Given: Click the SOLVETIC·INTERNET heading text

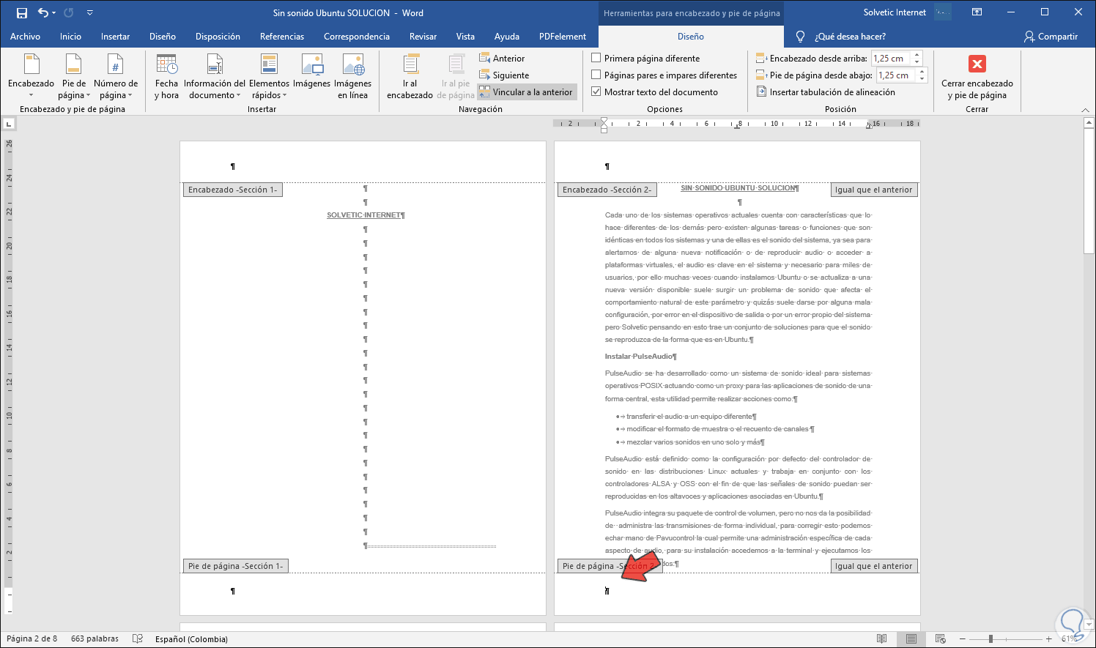Looking at the screenshot, I should 364,215.
